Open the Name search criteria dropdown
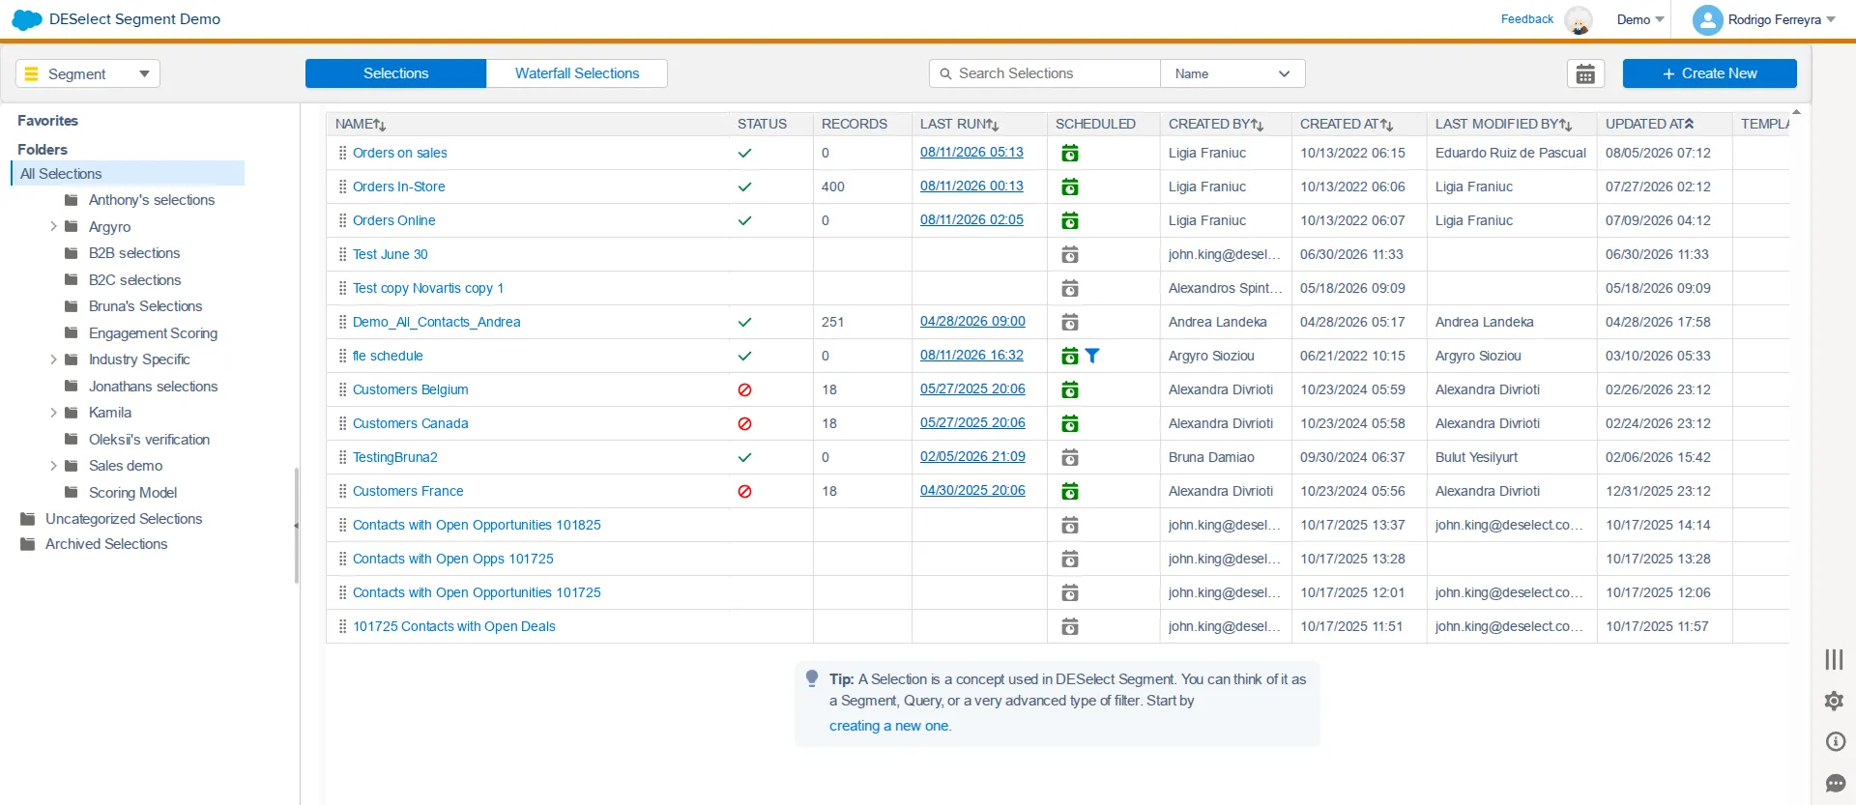The width and height of the screenshot is (1856, 805). [1232, 73]
